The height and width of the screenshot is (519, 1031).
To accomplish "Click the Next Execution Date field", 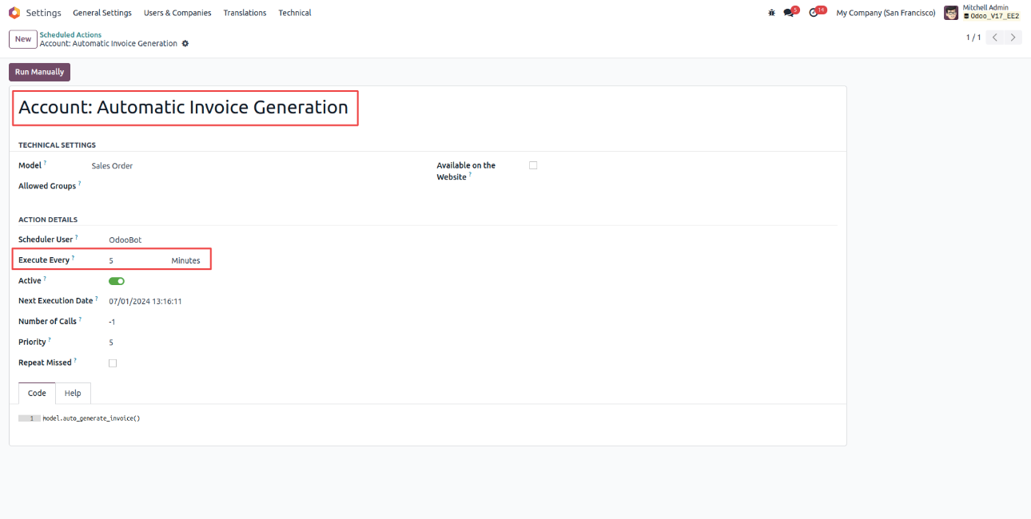I will click(145, 301).
